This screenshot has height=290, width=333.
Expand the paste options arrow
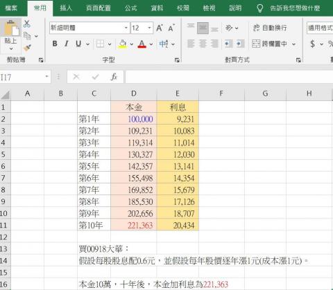click(x=11, y=48)
